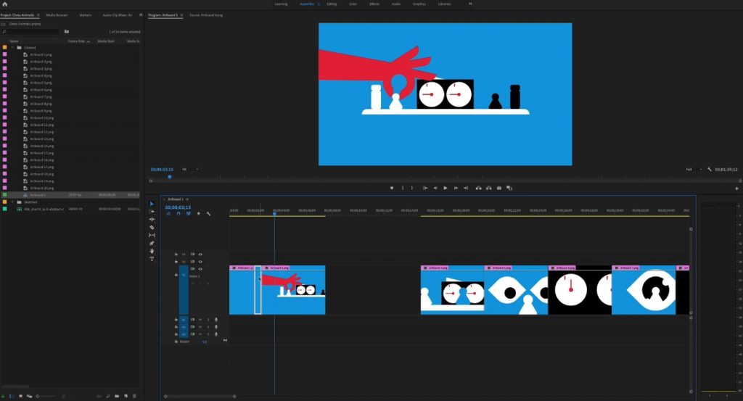Click Find magnifier in Project panel

pyautogui.click(x=108, y=396)
